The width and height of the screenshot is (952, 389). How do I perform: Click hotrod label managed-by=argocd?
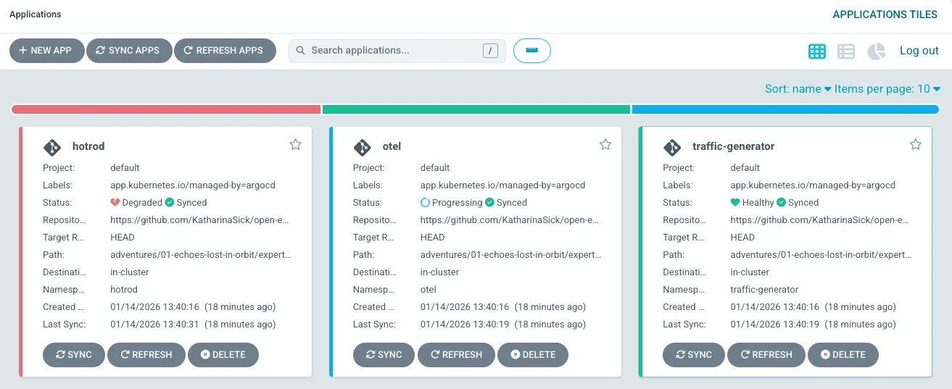pos(193,185)
